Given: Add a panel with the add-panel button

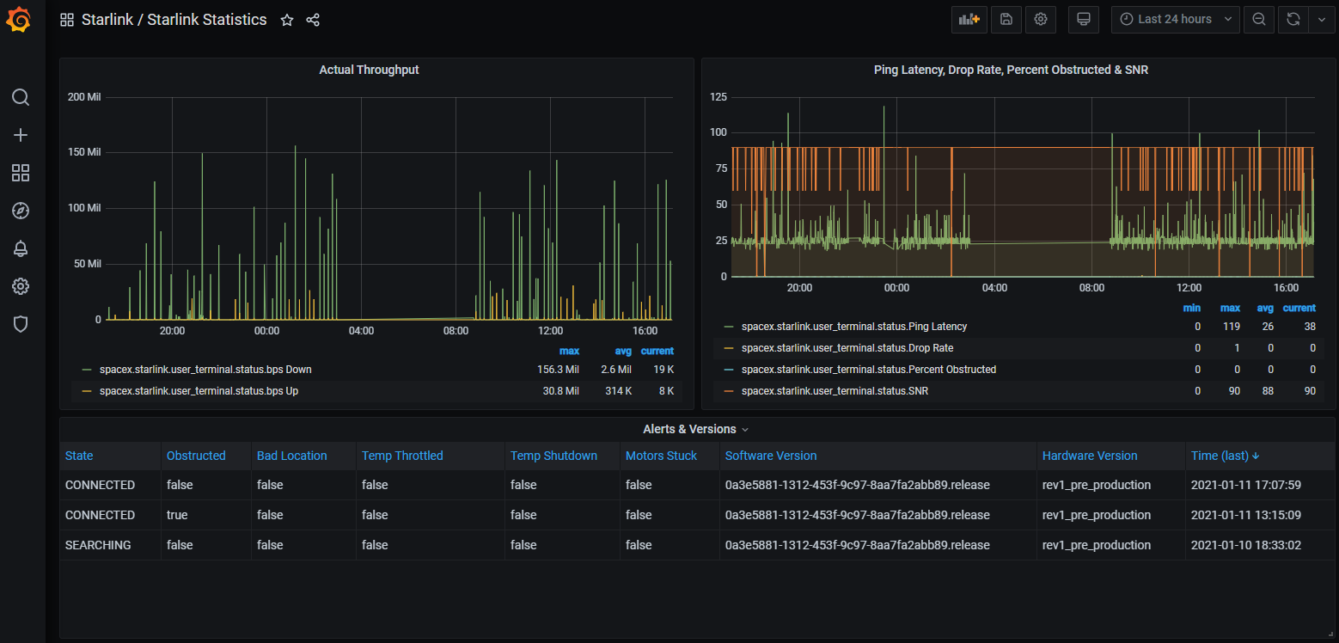Looking at the screenshot, I should [x=969, y=20].
